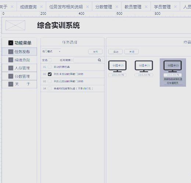Viewport: 191px width, 183px height.
Task: Click the highlighted terminal monitor icon
Action: click(173, 66)
